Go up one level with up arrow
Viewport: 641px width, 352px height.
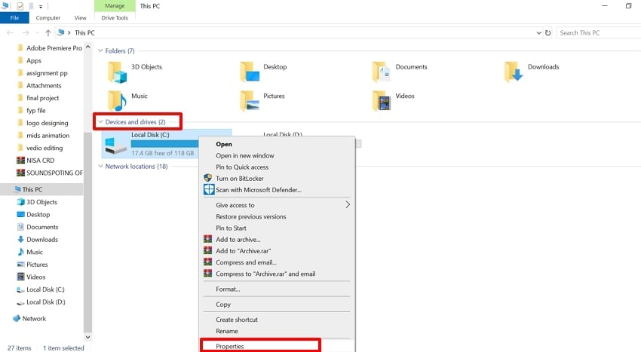[x=48, y=32]
